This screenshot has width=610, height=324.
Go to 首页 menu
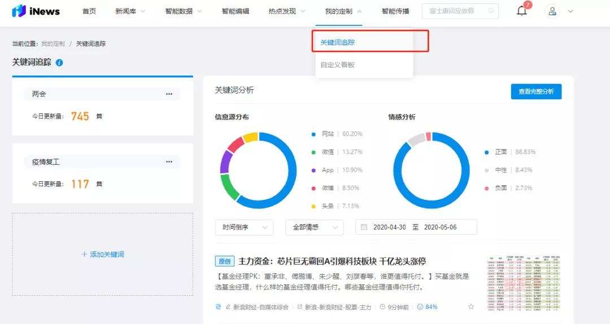pyautogui.click(x=89, y=11)
